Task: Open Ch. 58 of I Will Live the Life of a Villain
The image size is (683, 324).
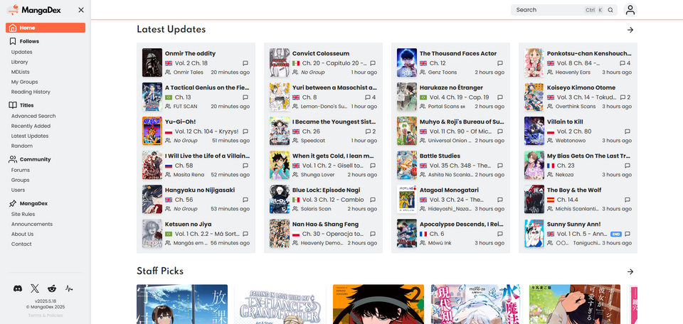Action: point(184,166)
